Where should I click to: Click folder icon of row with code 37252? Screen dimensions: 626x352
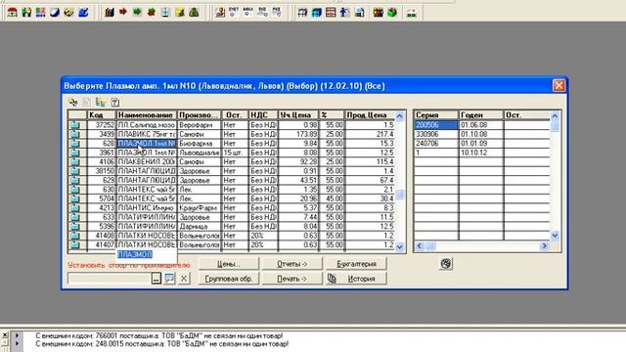(x=74, y=125)
